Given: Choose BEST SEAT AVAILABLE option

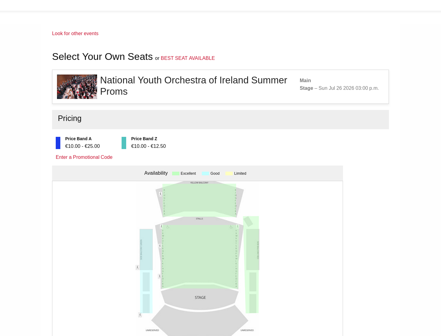Looking at the screenshot, I should pyautogui.click(x=188, y=58).
